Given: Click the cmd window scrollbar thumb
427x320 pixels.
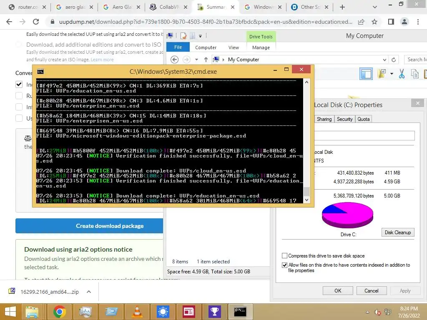Looking at the screenshot, I should pyautogui.click(x=306, y=191).
